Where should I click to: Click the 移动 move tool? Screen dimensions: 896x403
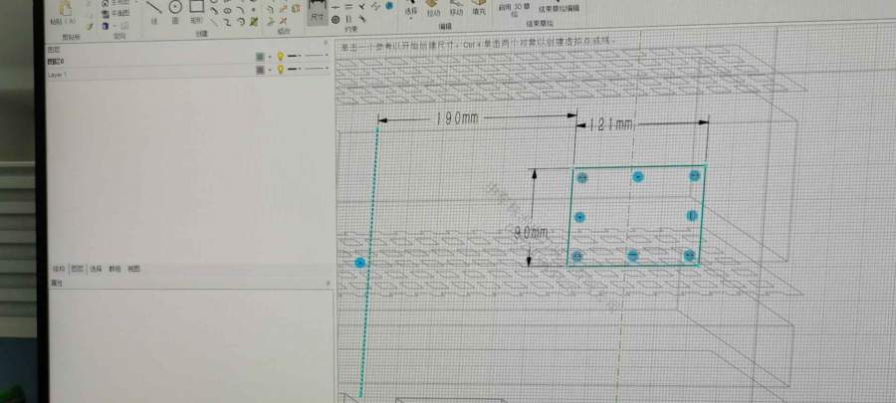[x=456, y=7]
